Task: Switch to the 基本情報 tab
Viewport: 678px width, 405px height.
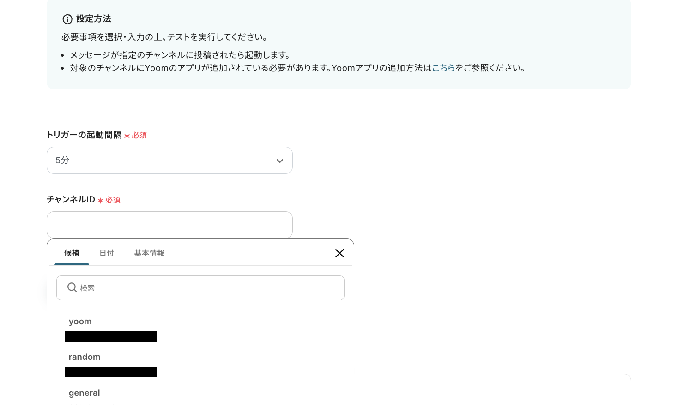Action: point(149,253)
